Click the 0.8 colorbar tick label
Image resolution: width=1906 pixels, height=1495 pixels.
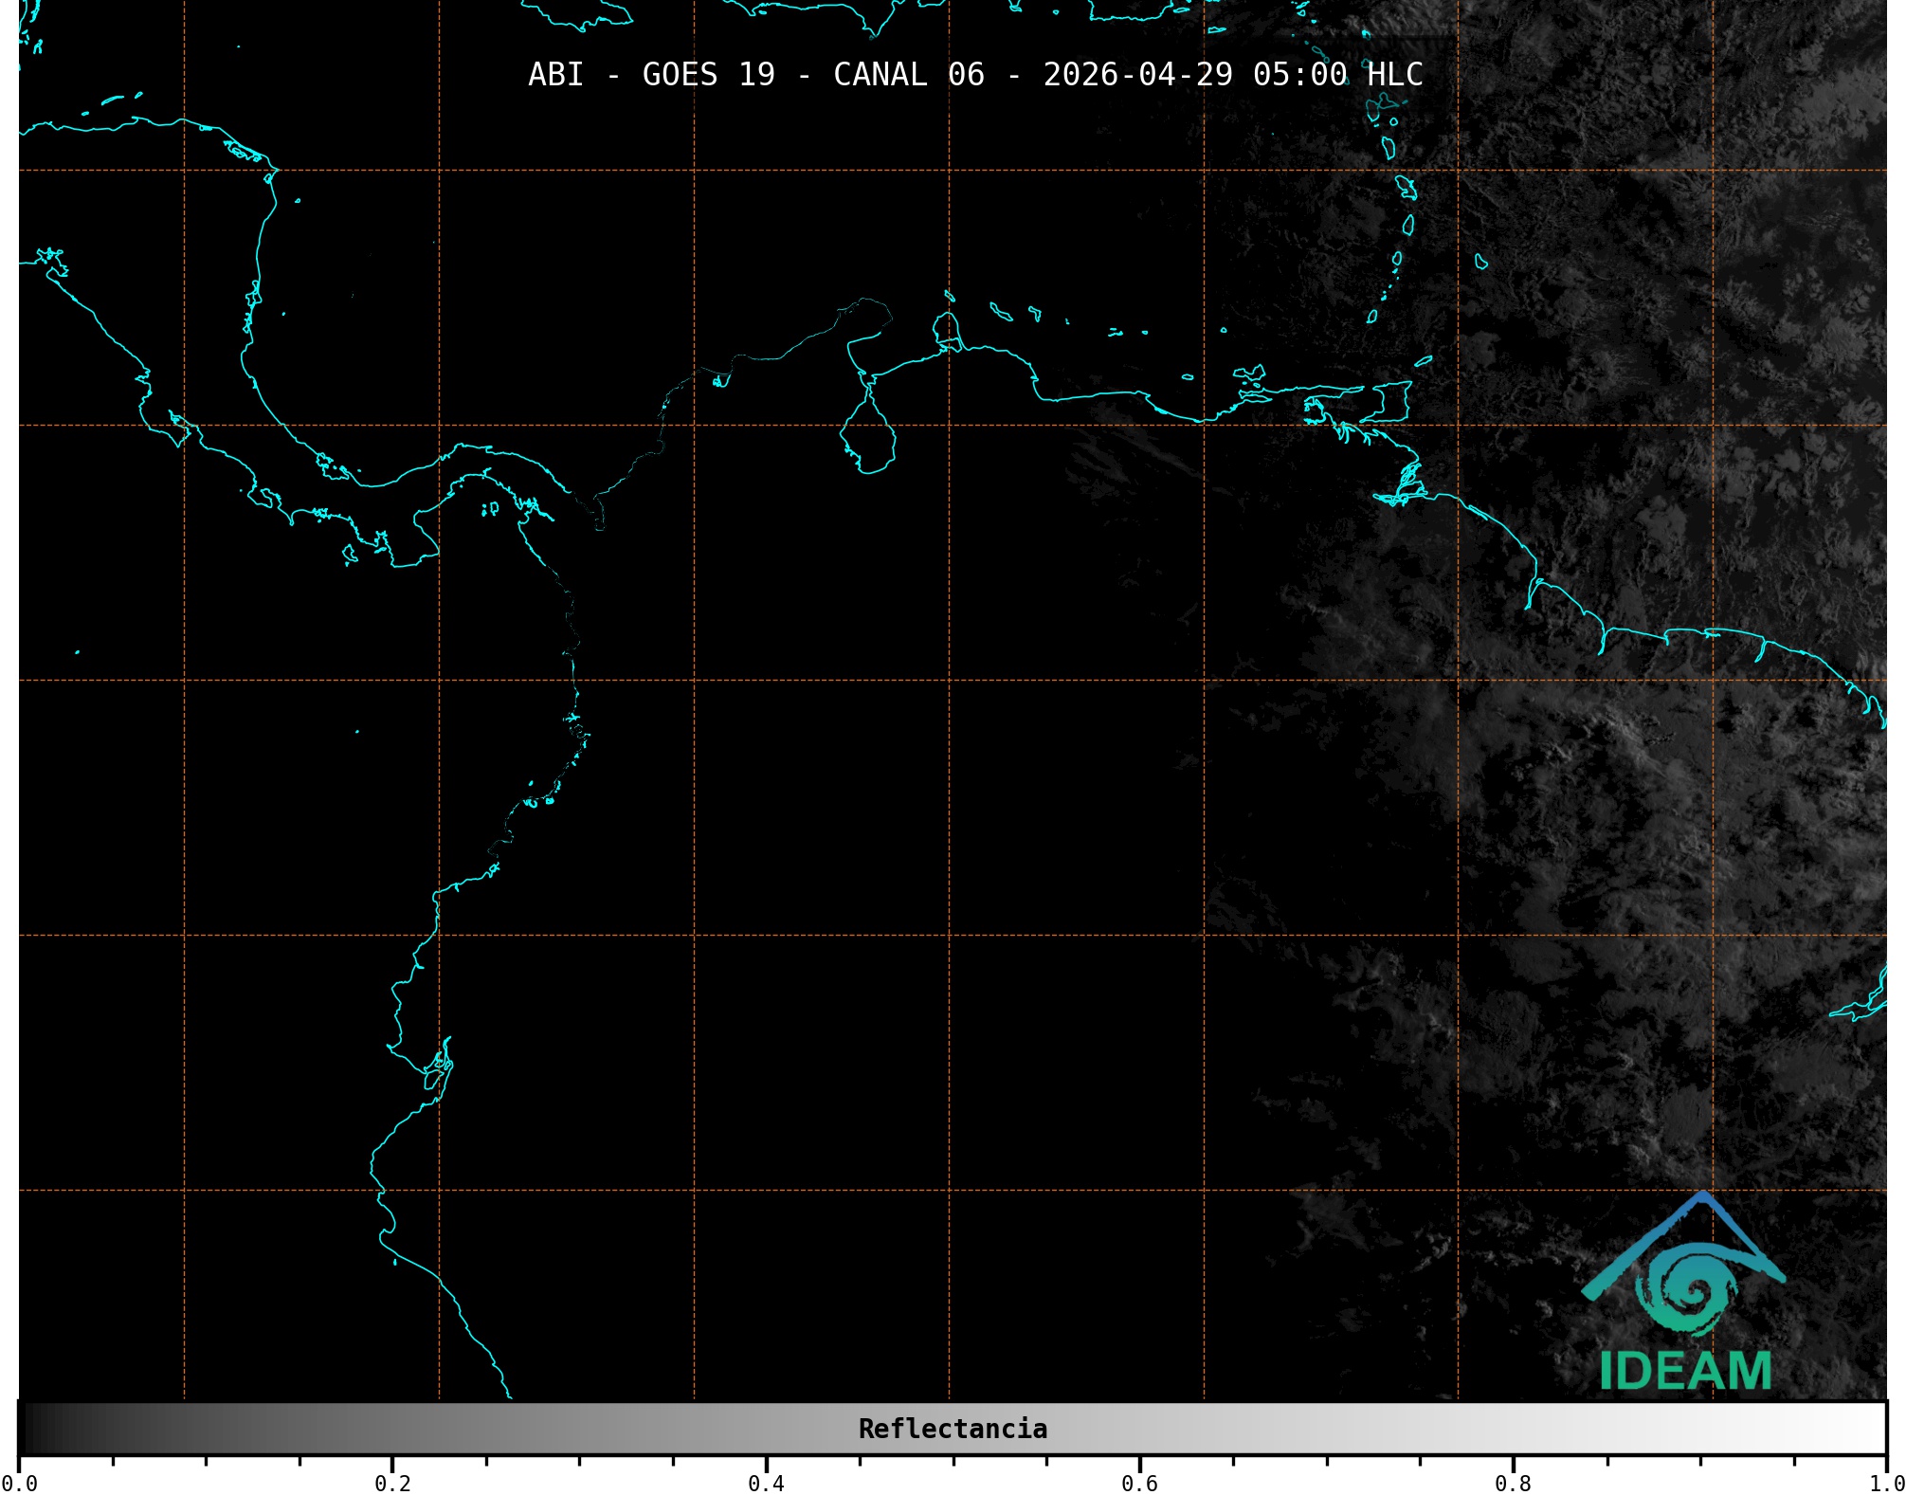pyautogui.click(x=1513, y=1483)
